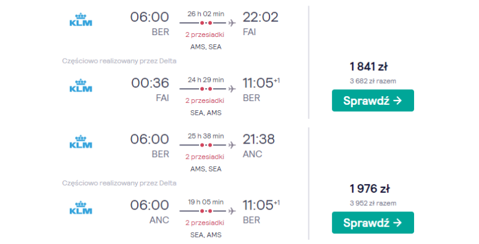This screenshot has width=479, height=244.
Task: Click the KLM logo for ANC–BER return flight
Action: click(80, 208)
